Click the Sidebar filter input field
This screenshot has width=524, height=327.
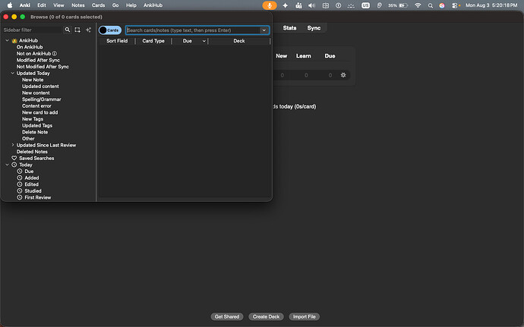[32, 30]
